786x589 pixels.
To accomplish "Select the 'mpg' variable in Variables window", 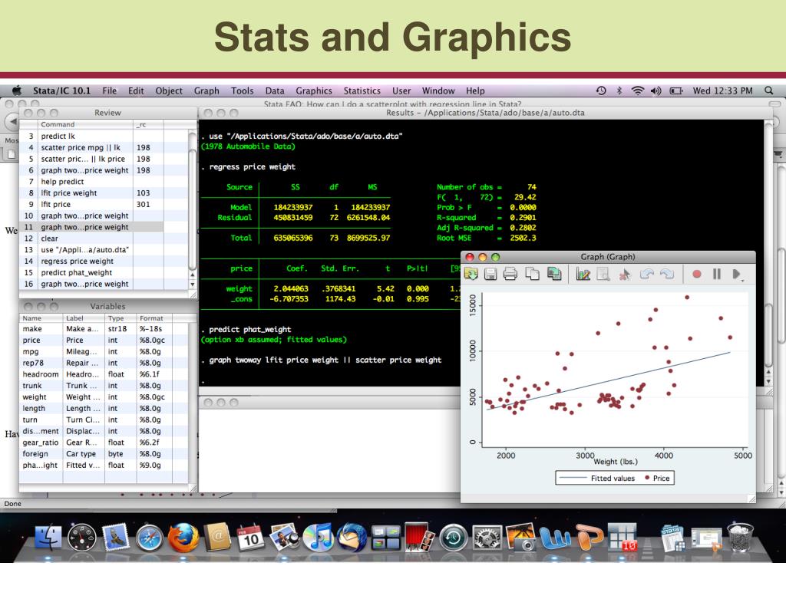I will coord(104,351).
